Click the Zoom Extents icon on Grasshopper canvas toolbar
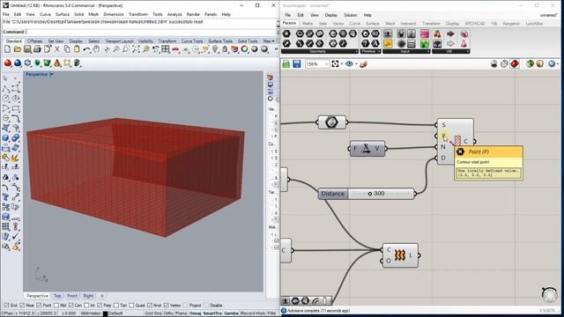564x317 pixels. (x=335, y=64)
